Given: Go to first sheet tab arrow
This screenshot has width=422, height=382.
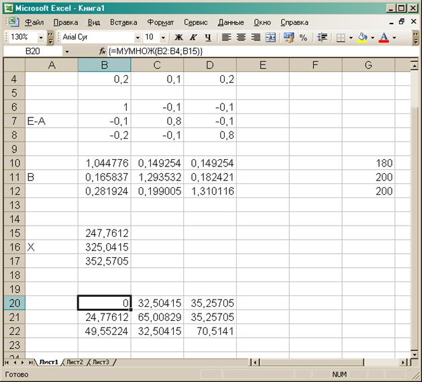Looking at the screenshot, I should pos(7,363).
